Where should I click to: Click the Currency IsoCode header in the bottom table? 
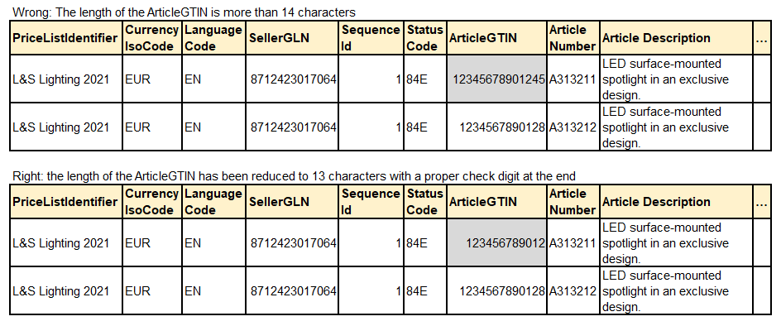[152, 201]
